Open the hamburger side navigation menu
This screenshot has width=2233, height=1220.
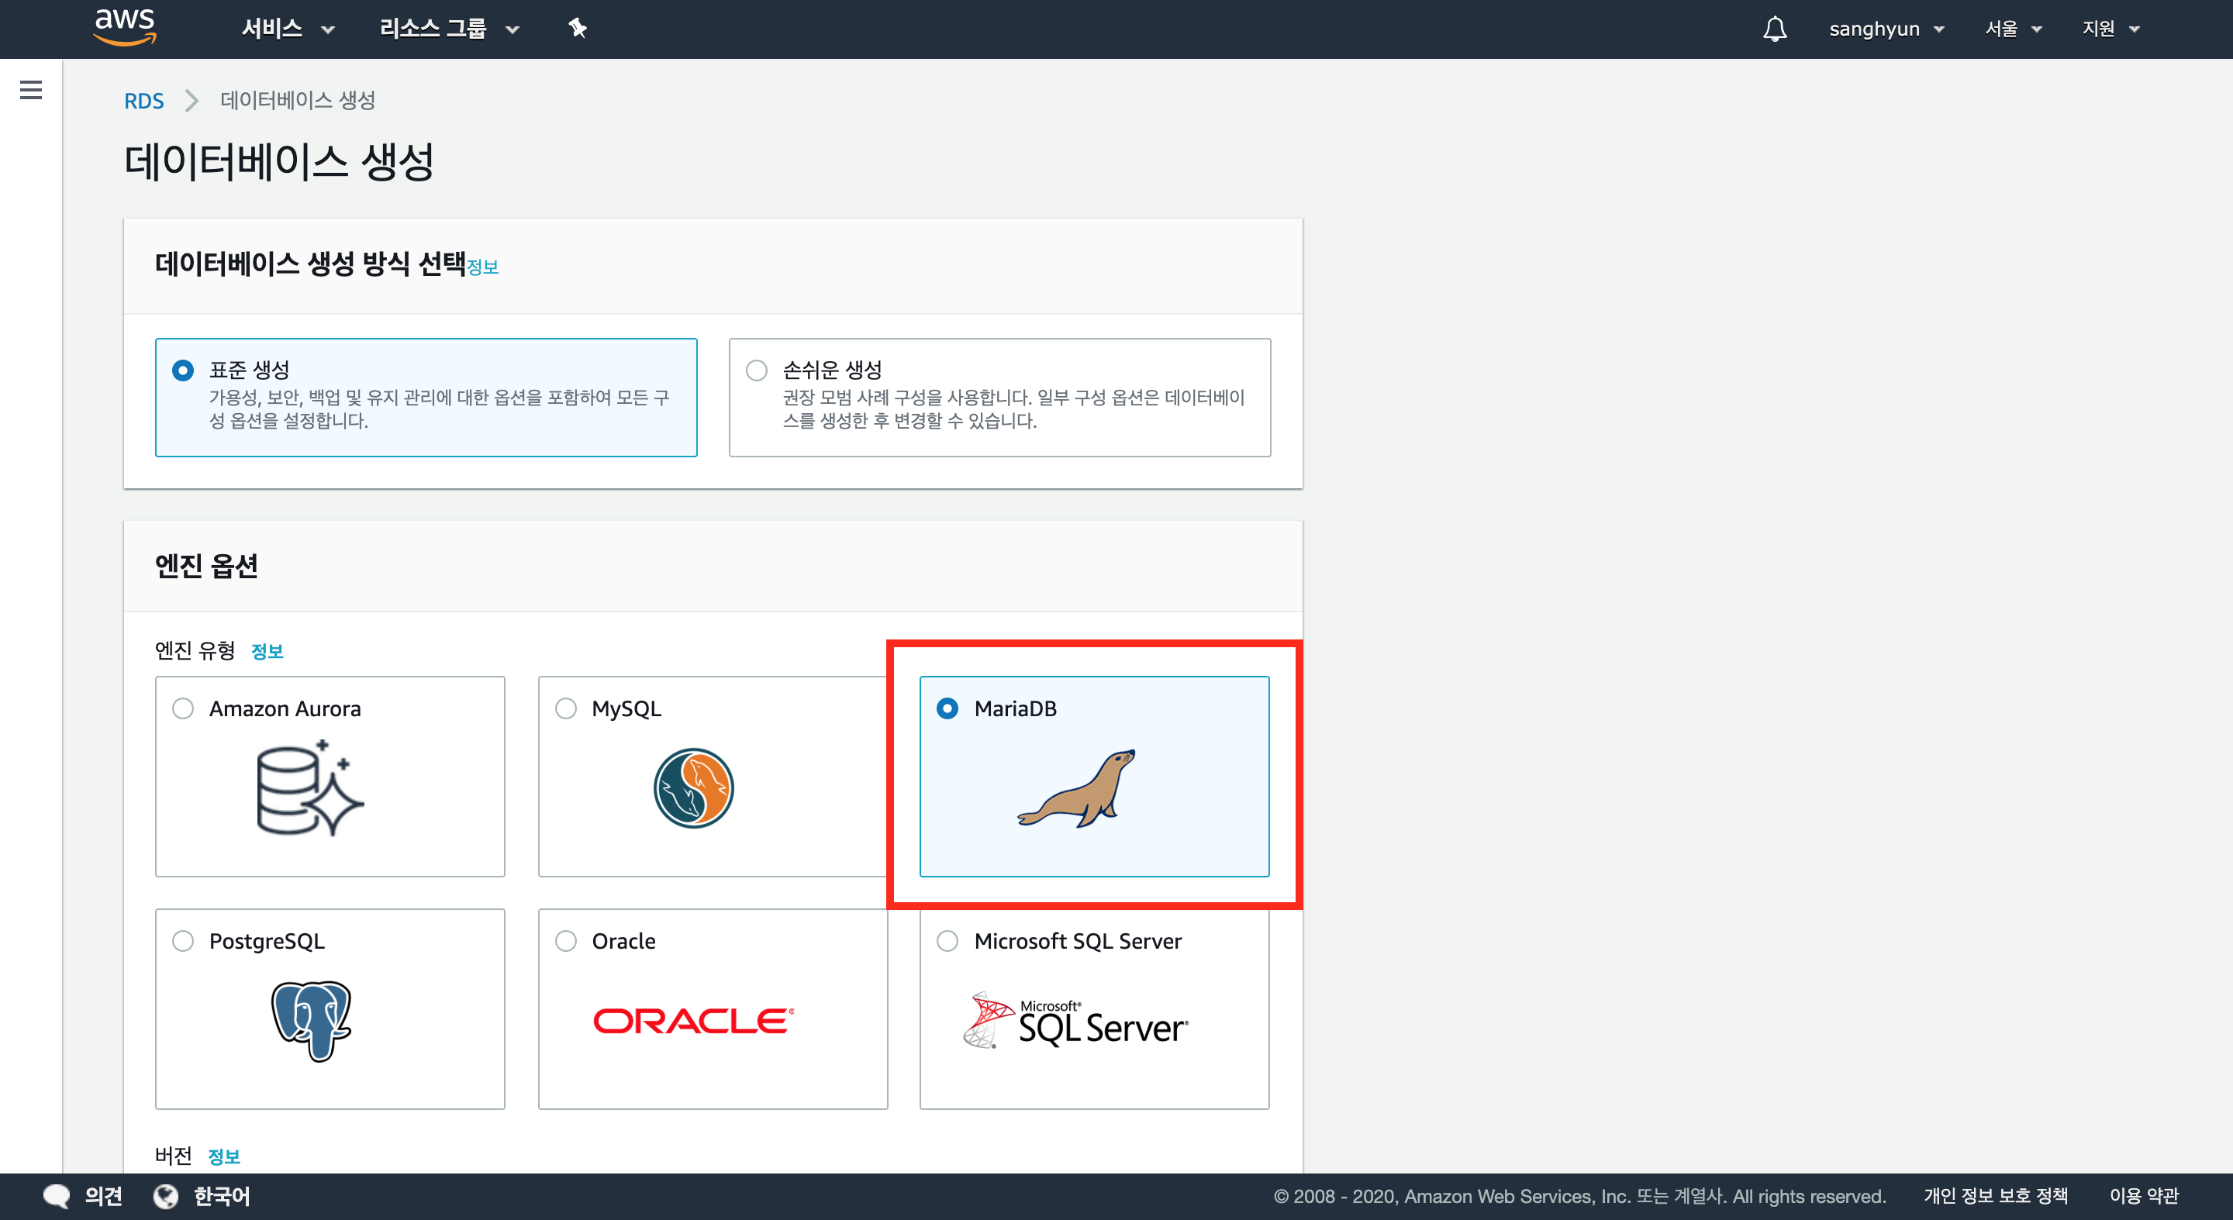click(x=31, y=90)
